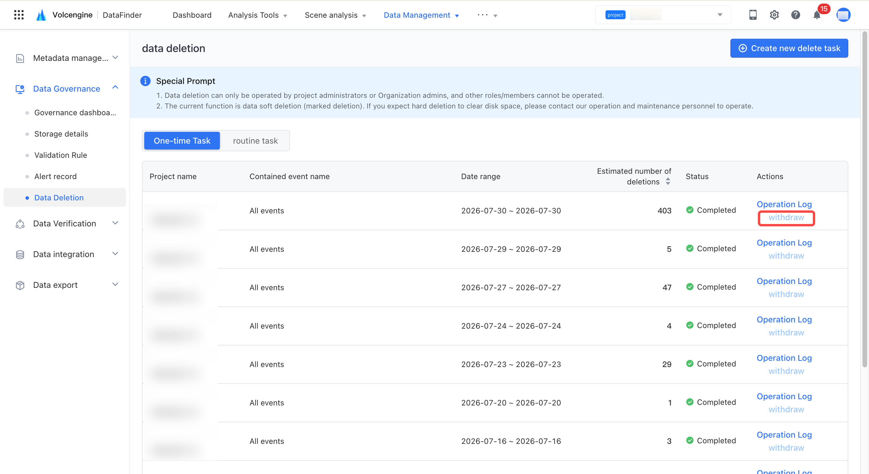Open the help question mark icon
This screenshot has height=474, width=869.
(x=795, y=15)
